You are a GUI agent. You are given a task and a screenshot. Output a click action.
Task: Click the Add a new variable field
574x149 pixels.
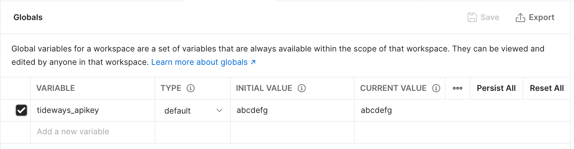93,132
